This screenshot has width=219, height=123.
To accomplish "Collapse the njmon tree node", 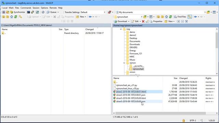I will coord(124,63).
